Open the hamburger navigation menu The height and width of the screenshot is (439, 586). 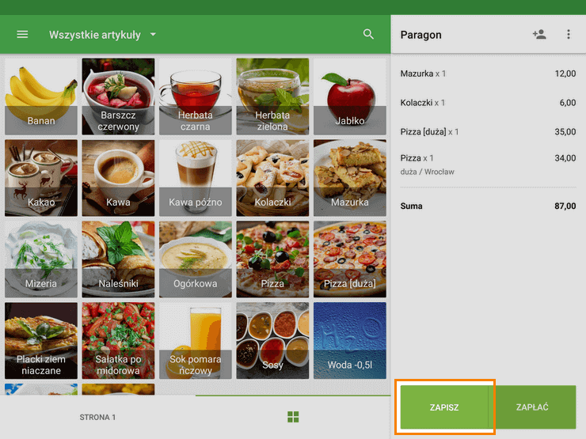(22, 35)
